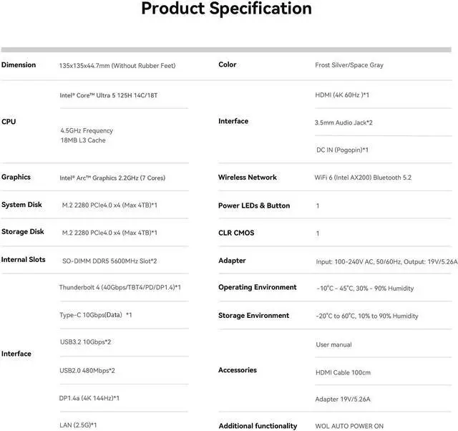The width and height of the screenshot is (458, 431).
Task: Click the DP1.4a (4K 144Hz) entry
Action: (89, 398)
